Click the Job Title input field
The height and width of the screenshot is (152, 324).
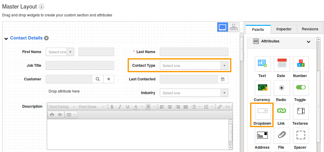(80, 66)
